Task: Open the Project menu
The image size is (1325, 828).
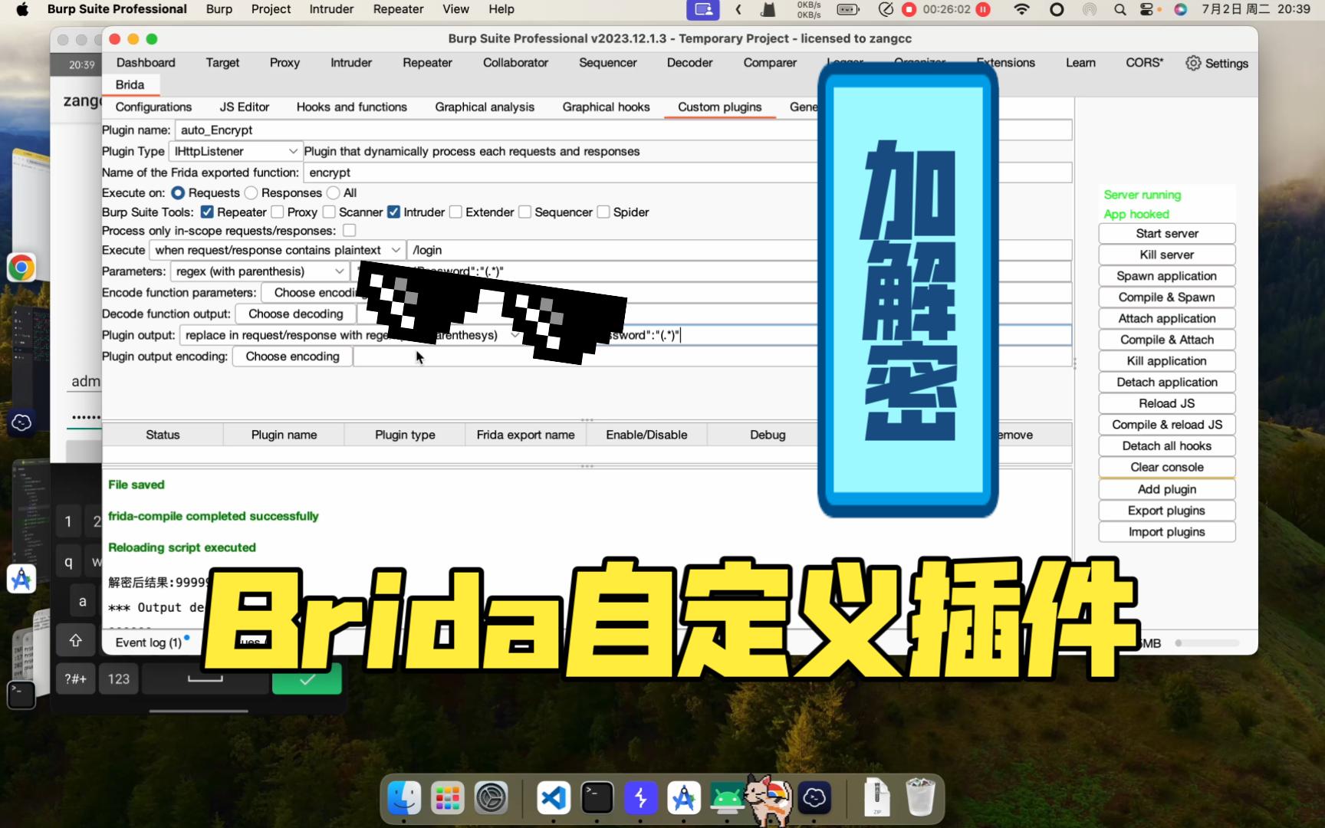Action: point(271,9)
